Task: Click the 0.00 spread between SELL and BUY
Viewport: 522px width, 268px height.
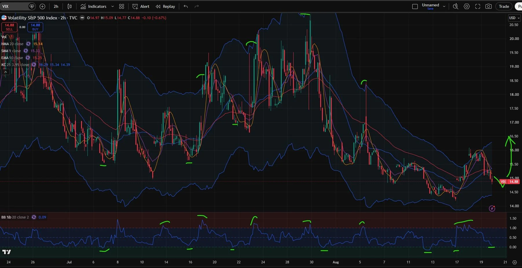Action: coord(22,27)
